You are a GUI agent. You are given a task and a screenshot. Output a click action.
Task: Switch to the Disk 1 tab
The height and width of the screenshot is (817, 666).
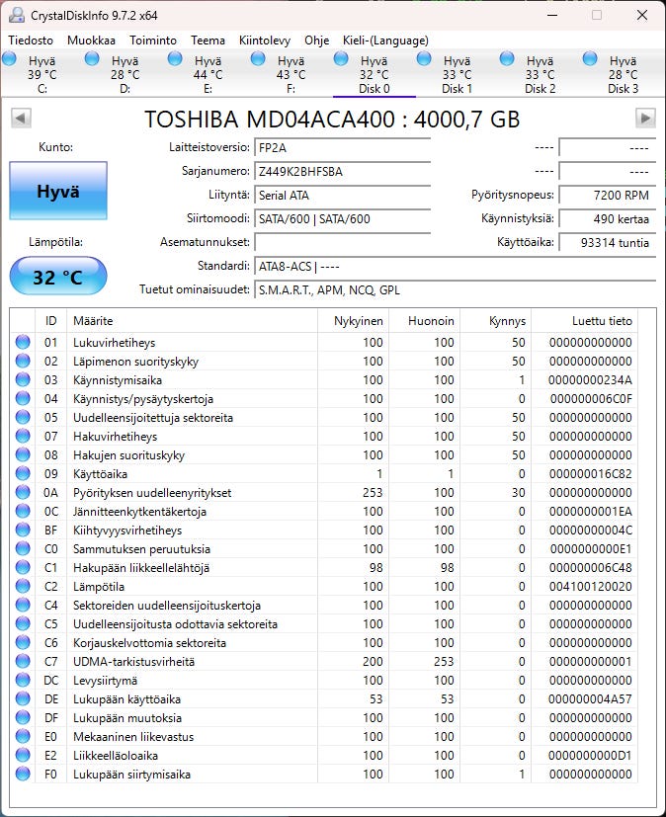[458, 74]
